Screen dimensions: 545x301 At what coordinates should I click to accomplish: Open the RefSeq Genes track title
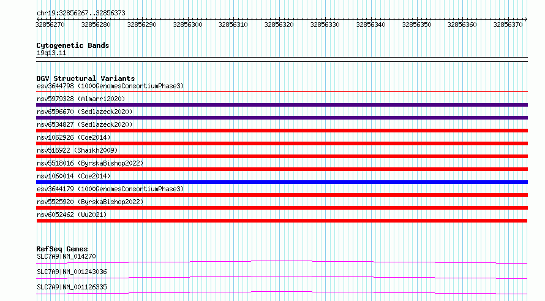62,249
